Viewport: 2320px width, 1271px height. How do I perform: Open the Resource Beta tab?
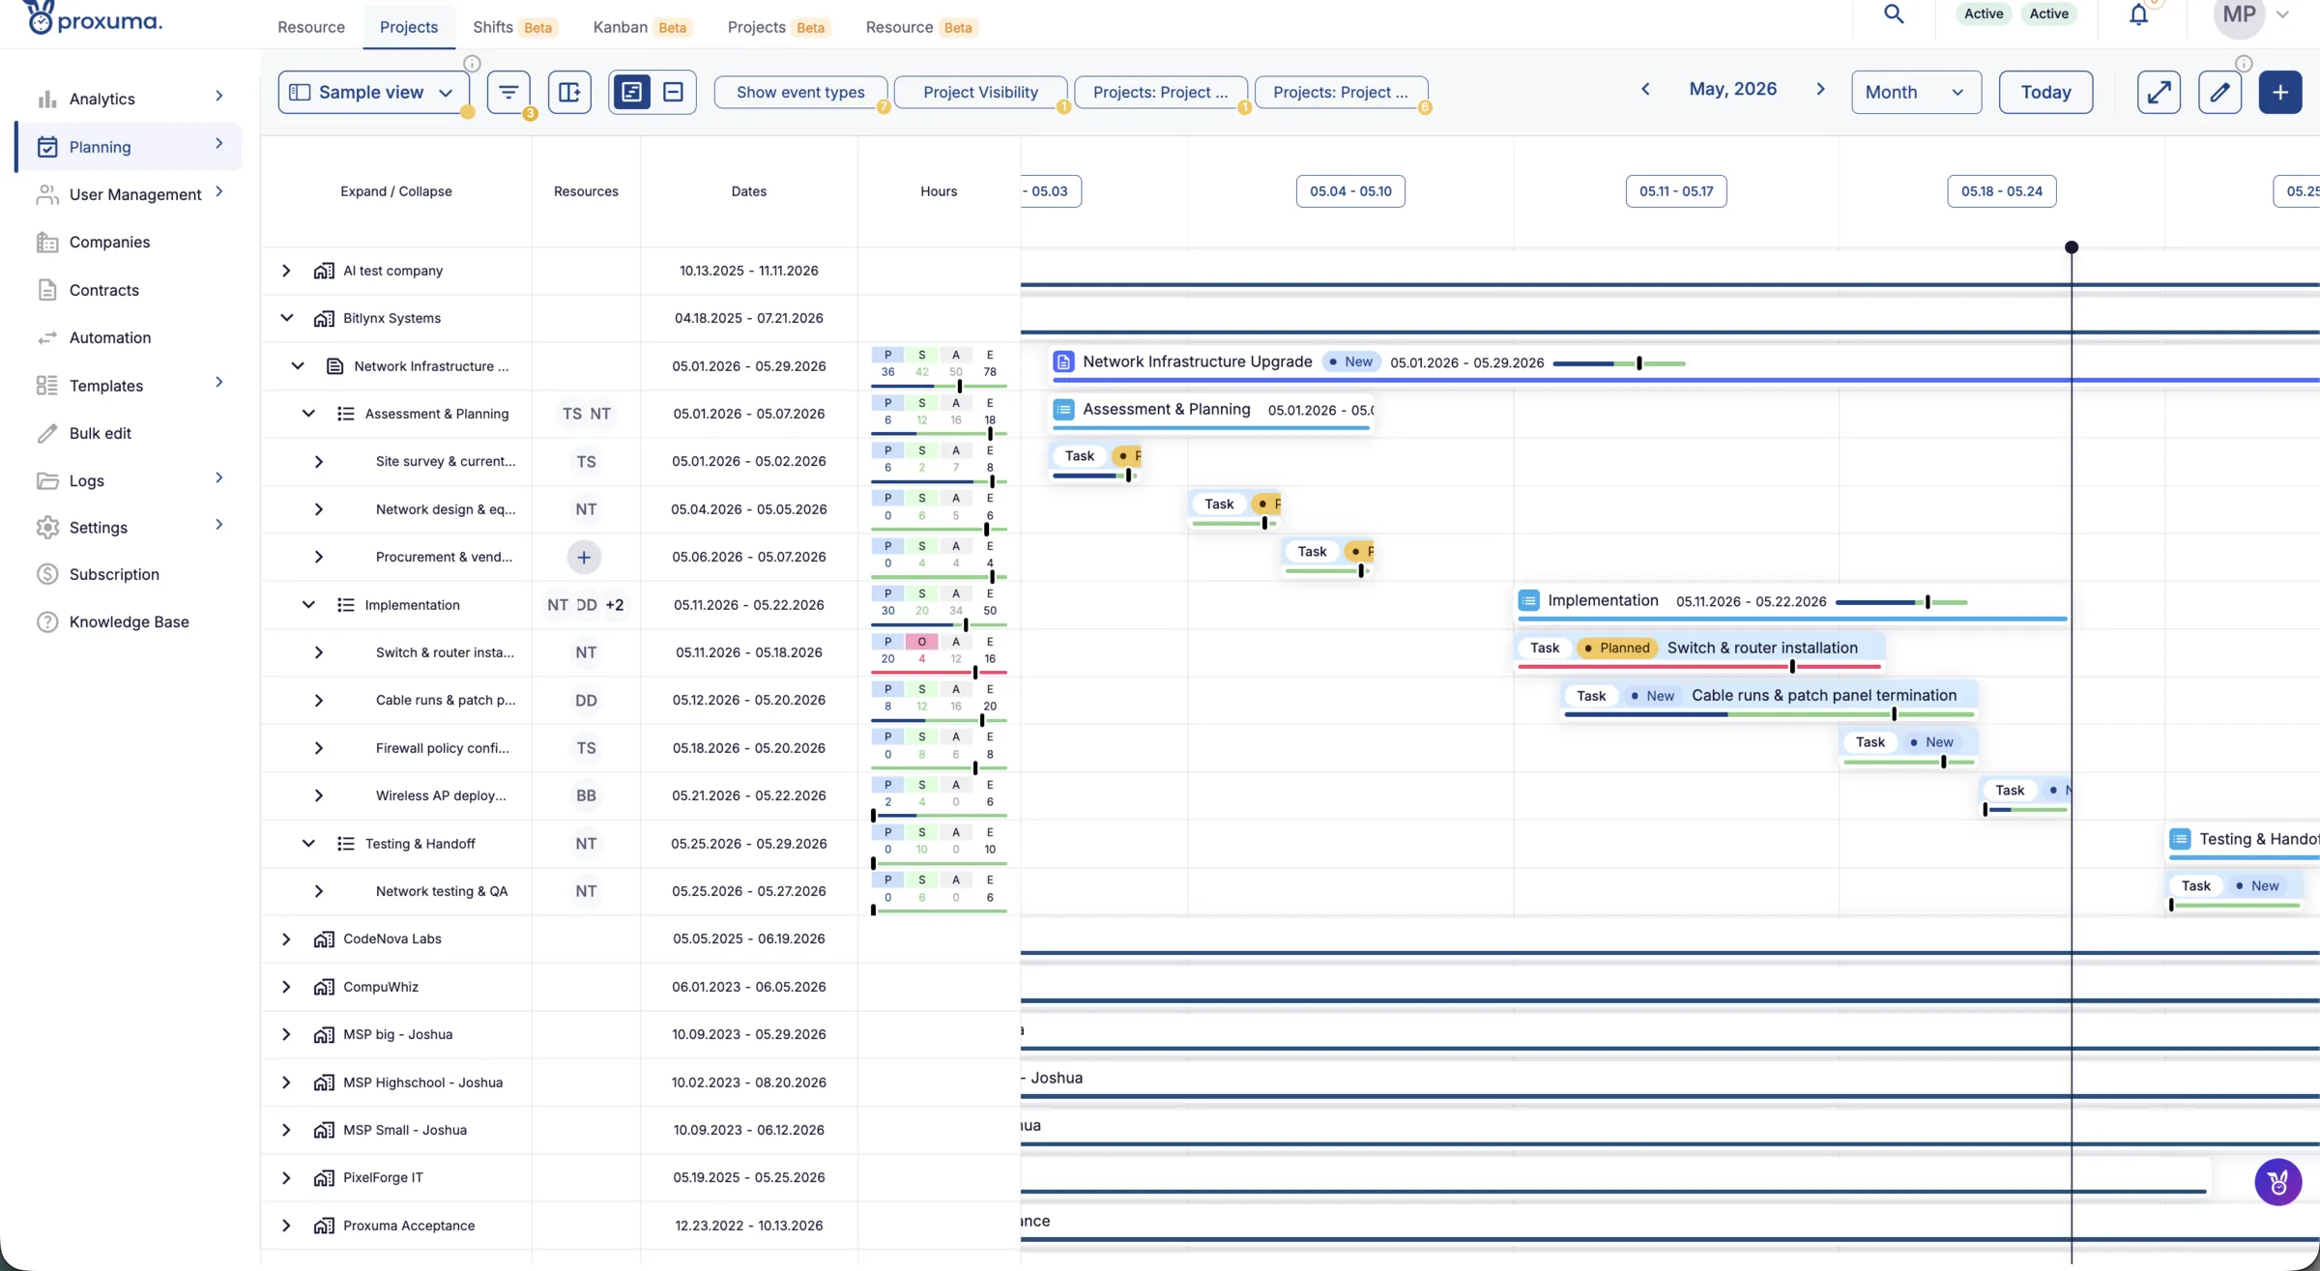(x=921, y=27)
